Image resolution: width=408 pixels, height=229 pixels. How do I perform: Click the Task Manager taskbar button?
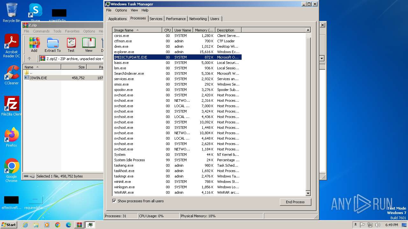click(x=90, y=225)
